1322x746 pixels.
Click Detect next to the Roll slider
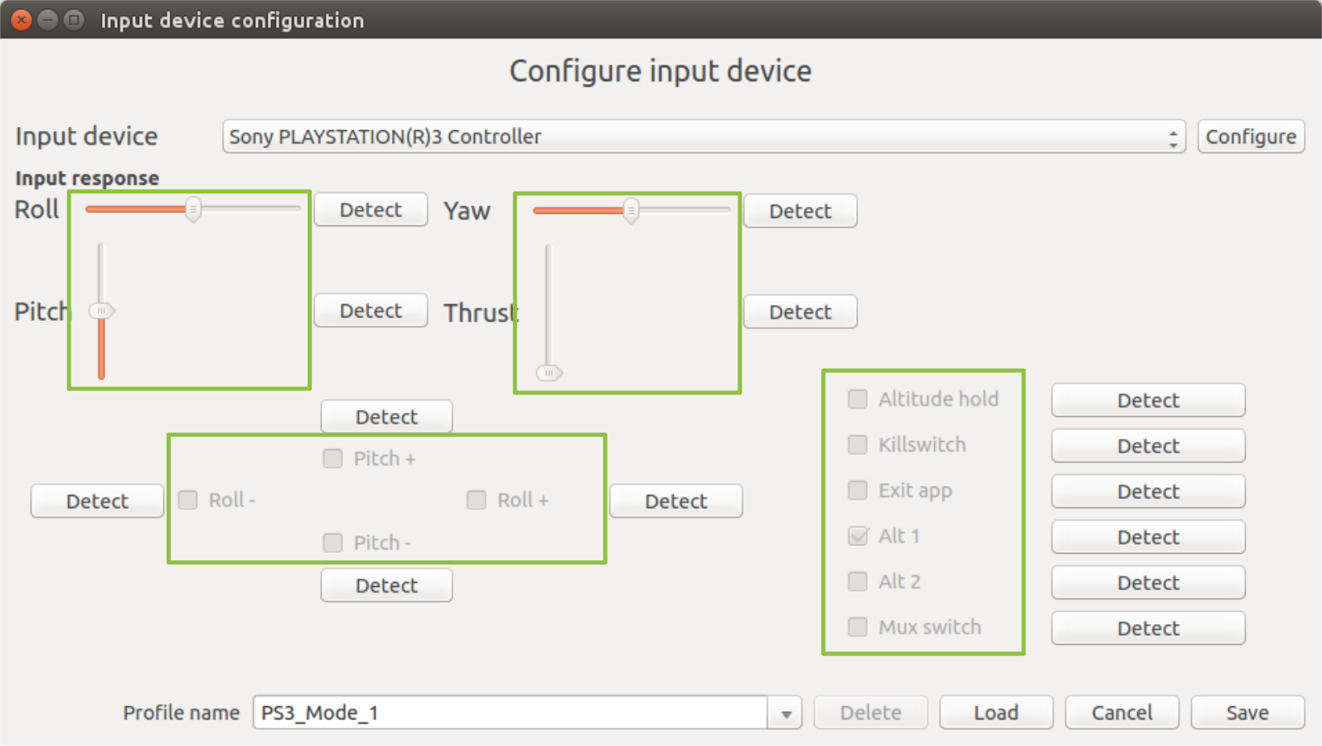(370, 209)
